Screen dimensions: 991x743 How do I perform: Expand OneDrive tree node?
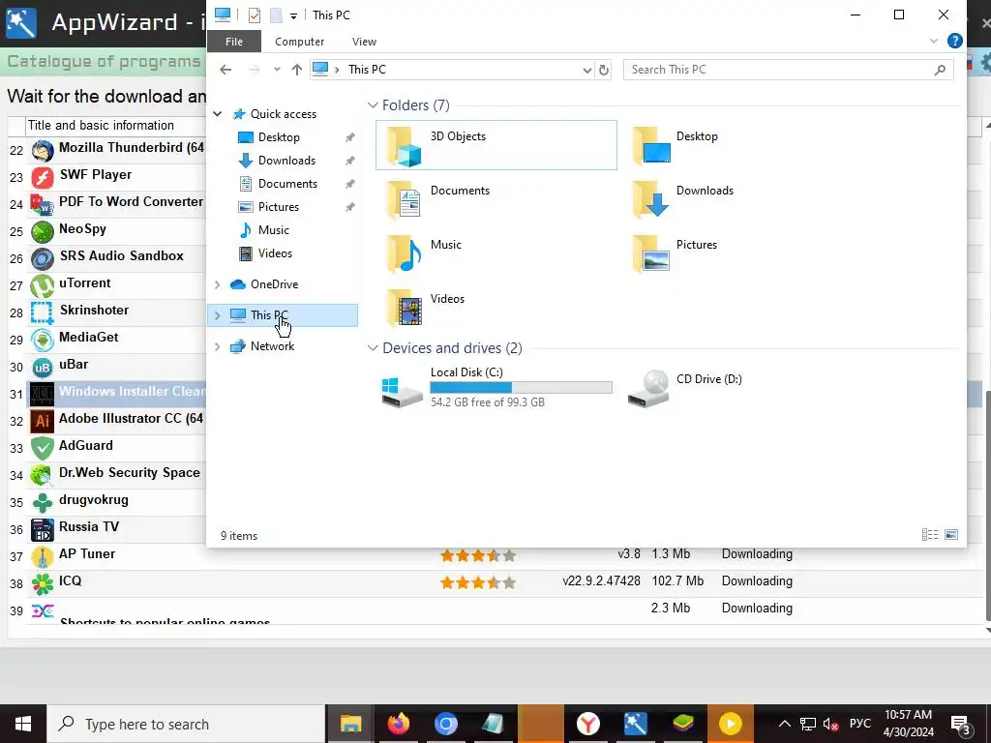tap(218, 284)
